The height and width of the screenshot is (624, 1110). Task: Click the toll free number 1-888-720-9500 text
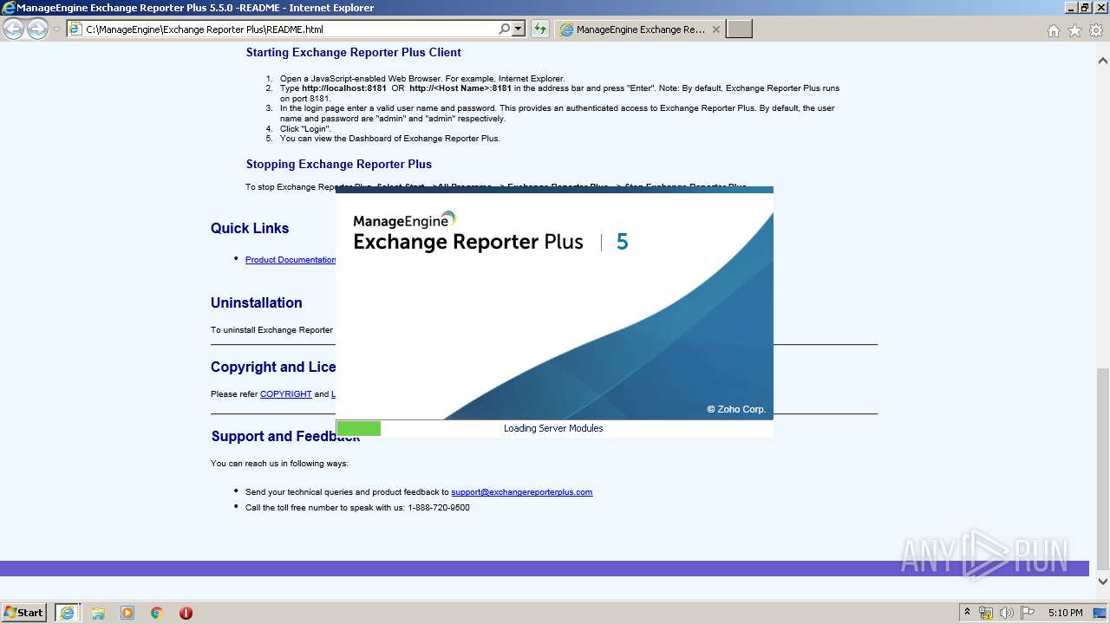pos(439,508)
